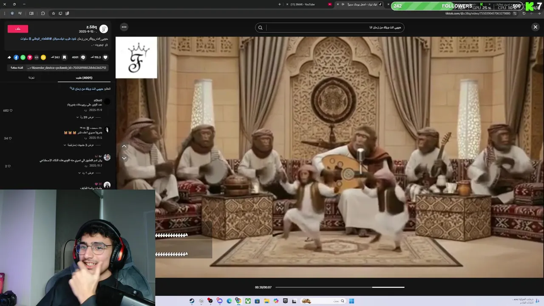
Task: Share the video to WhatsApp
Action: click(23, 57)
